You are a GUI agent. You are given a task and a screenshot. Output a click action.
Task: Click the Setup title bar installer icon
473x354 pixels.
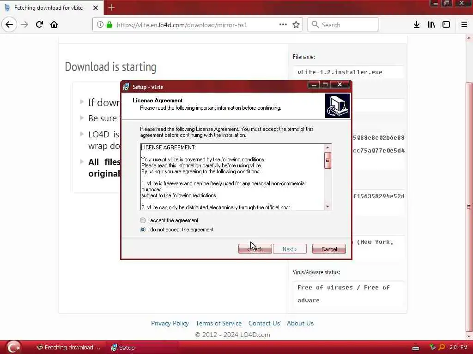[126, 87]
